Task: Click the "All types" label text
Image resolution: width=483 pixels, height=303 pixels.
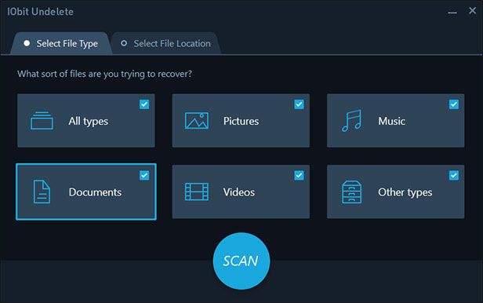Action: pyautogui.click(x=89, y=121)
